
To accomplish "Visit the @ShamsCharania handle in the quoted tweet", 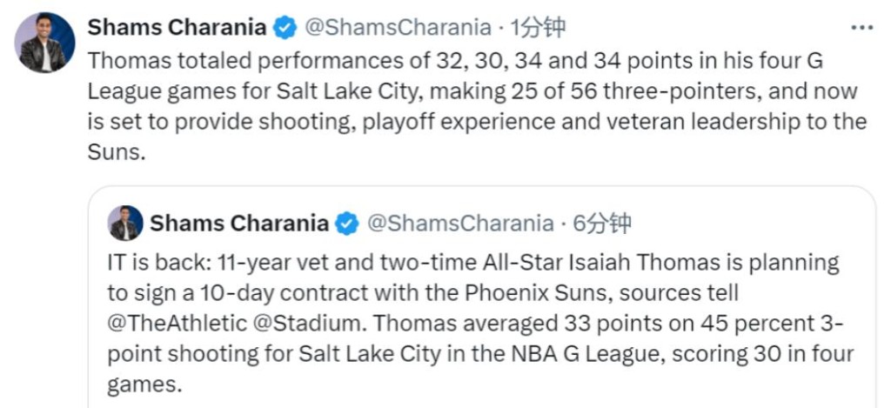I will click(460, 224).
